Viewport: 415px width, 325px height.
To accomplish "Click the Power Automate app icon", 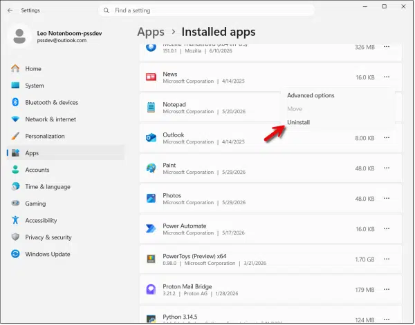I will (x=151, y=228).
